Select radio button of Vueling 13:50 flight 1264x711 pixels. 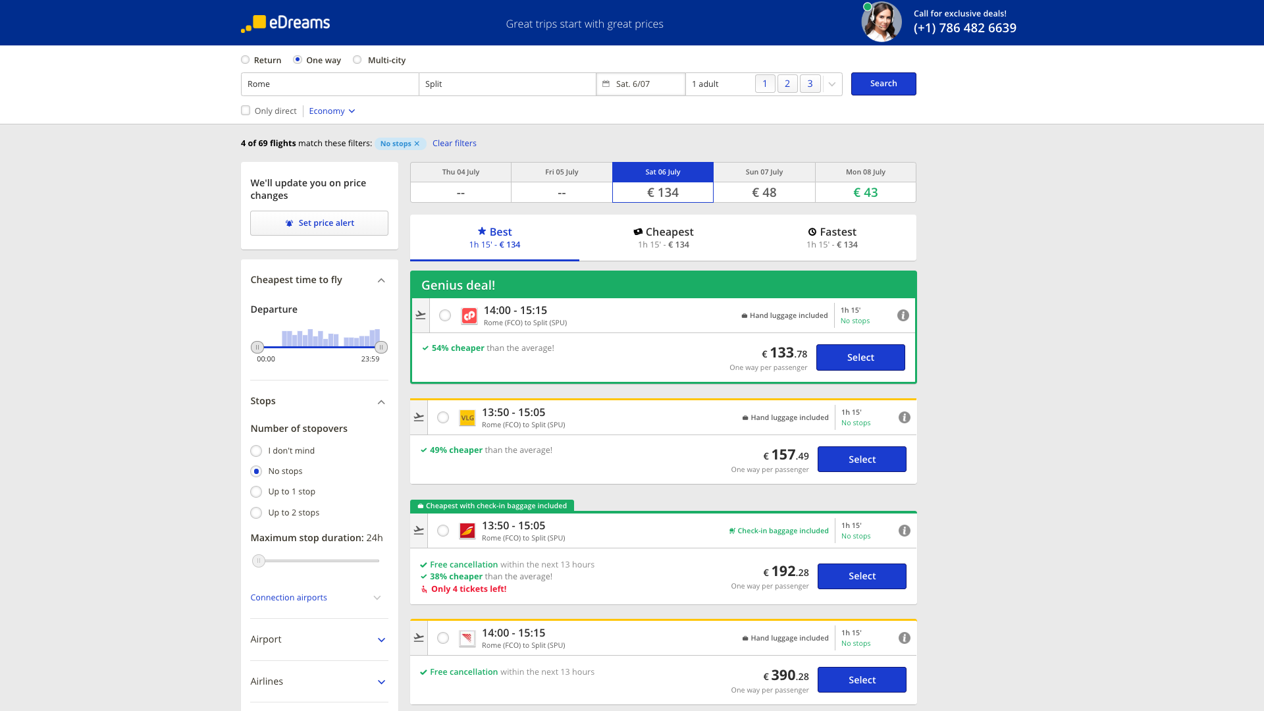[443, 417]
